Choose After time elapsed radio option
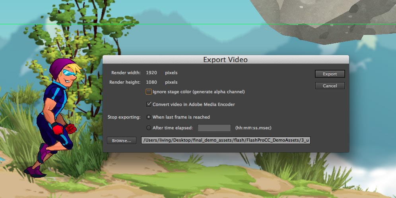The height and width of the screenshot is (198, 396). click(x=149, y=128)
